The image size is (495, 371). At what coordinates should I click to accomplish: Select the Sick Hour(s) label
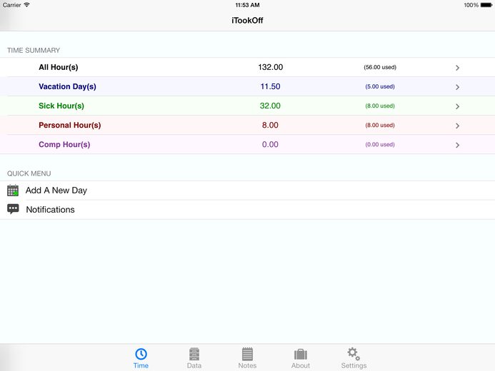click(61, 106)
